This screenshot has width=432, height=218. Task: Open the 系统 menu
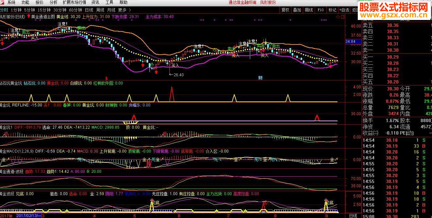coord(11,2)
